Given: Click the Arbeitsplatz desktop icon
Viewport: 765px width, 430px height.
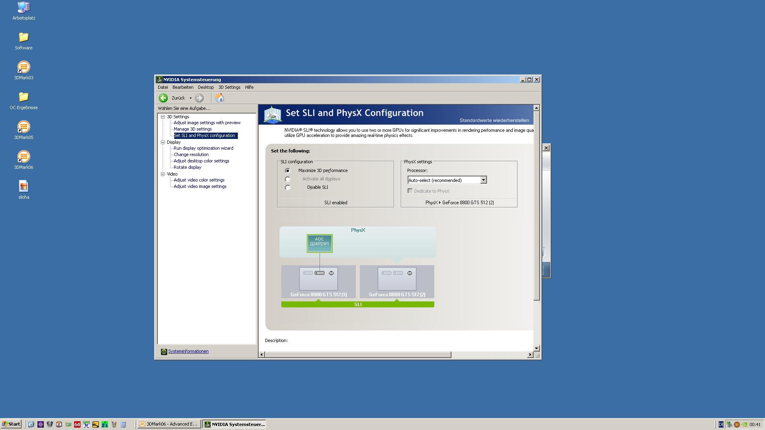Looking at the screenshot, I should (x=24, y=8).
